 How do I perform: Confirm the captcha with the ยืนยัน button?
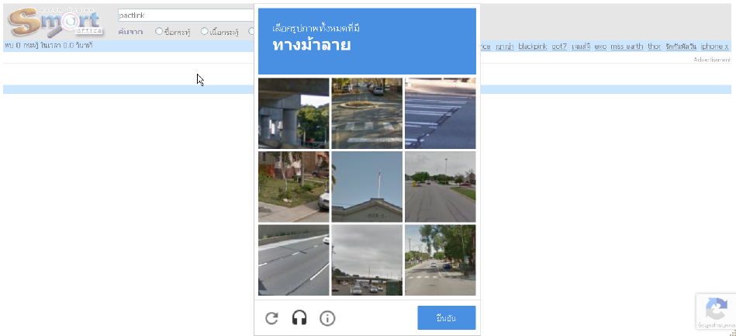[447, 317]
